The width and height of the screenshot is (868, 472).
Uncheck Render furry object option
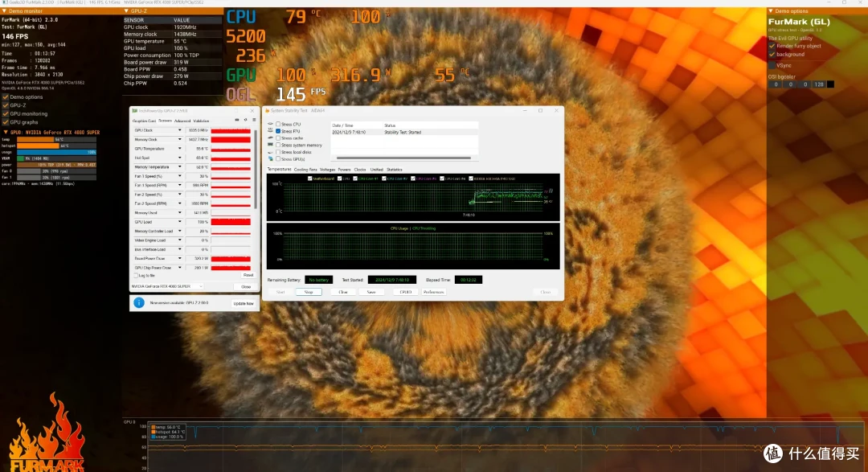click(x=772, y=46)
